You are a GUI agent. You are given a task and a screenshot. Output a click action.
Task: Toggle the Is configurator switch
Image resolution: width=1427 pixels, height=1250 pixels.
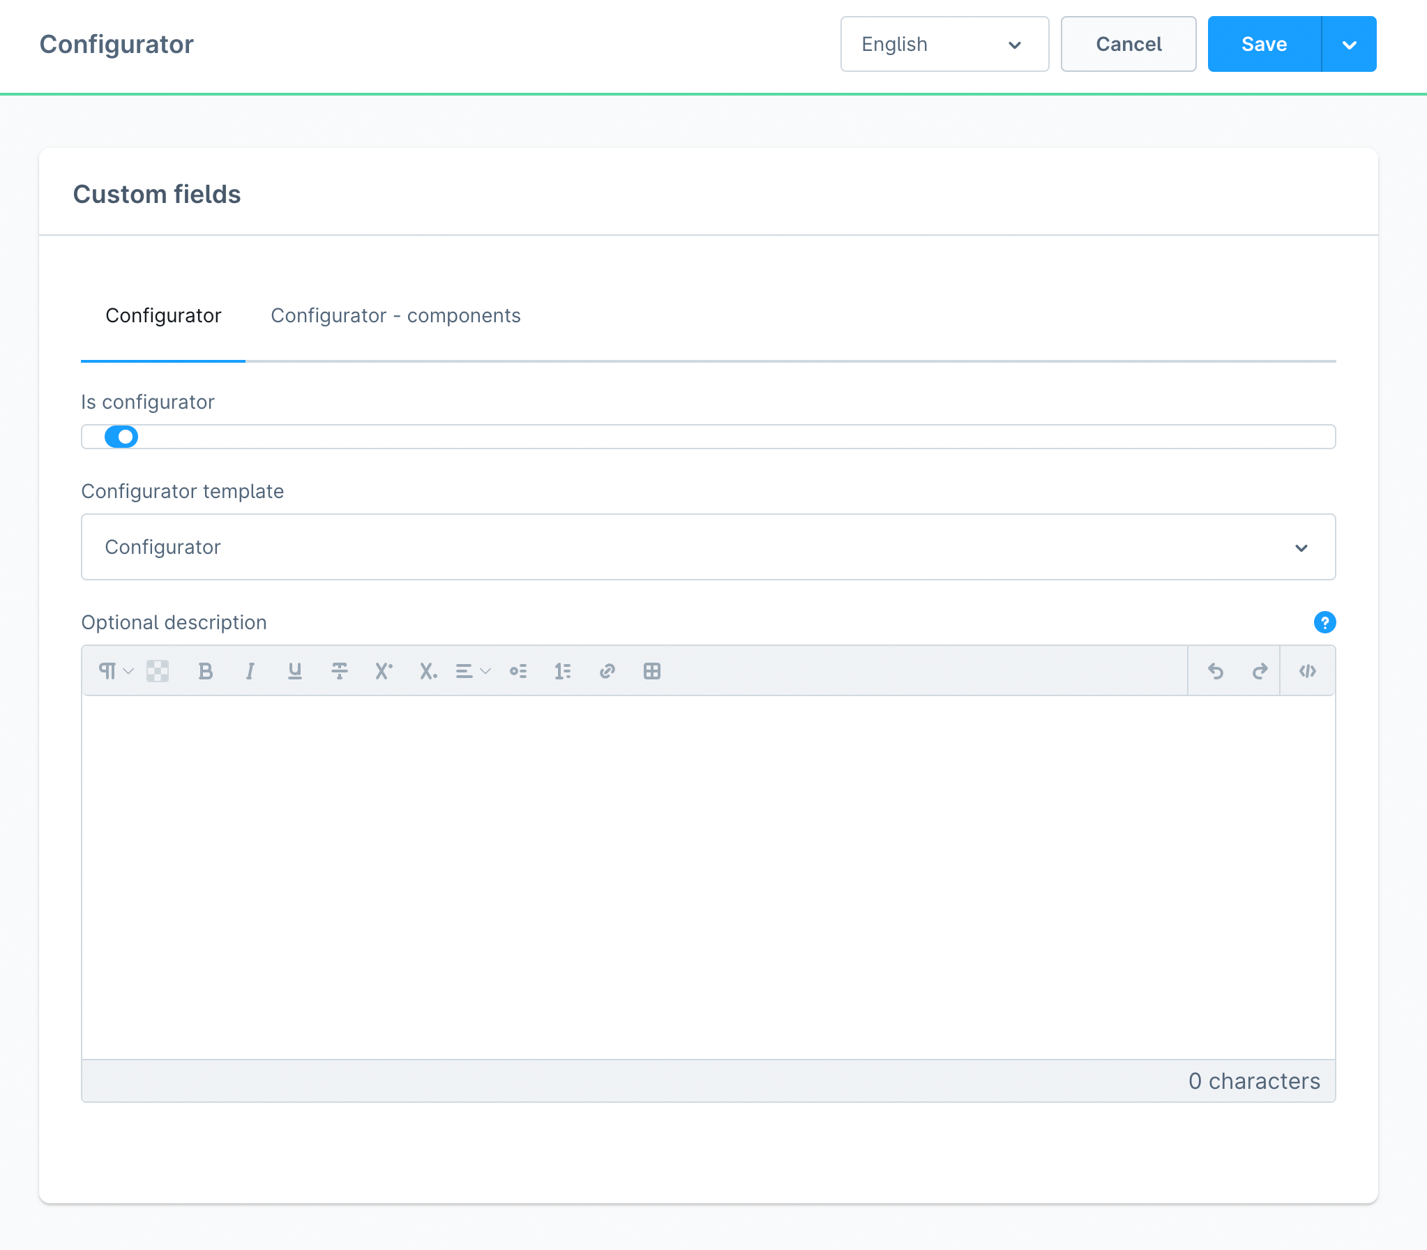[x=120, y=436]
